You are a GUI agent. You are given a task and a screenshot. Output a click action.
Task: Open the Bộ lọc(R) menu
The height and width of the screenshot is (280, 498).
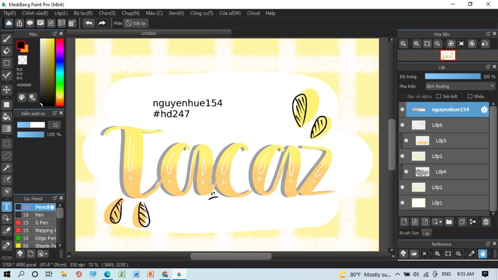(x=83, y=13)
